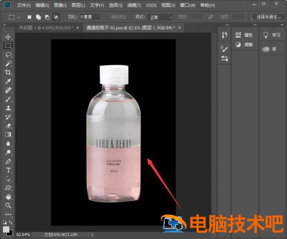This screenshot has height=239, width=287.
Task: Open the Brush Settings panel icon
Action: tap(224, 49)
